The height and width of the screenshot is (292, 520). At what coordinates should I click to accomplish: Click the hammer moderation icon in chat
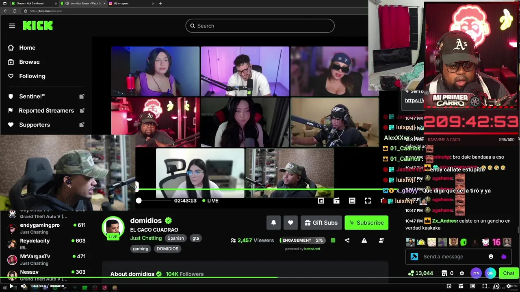pyautogui.click(x=414, y=256)
